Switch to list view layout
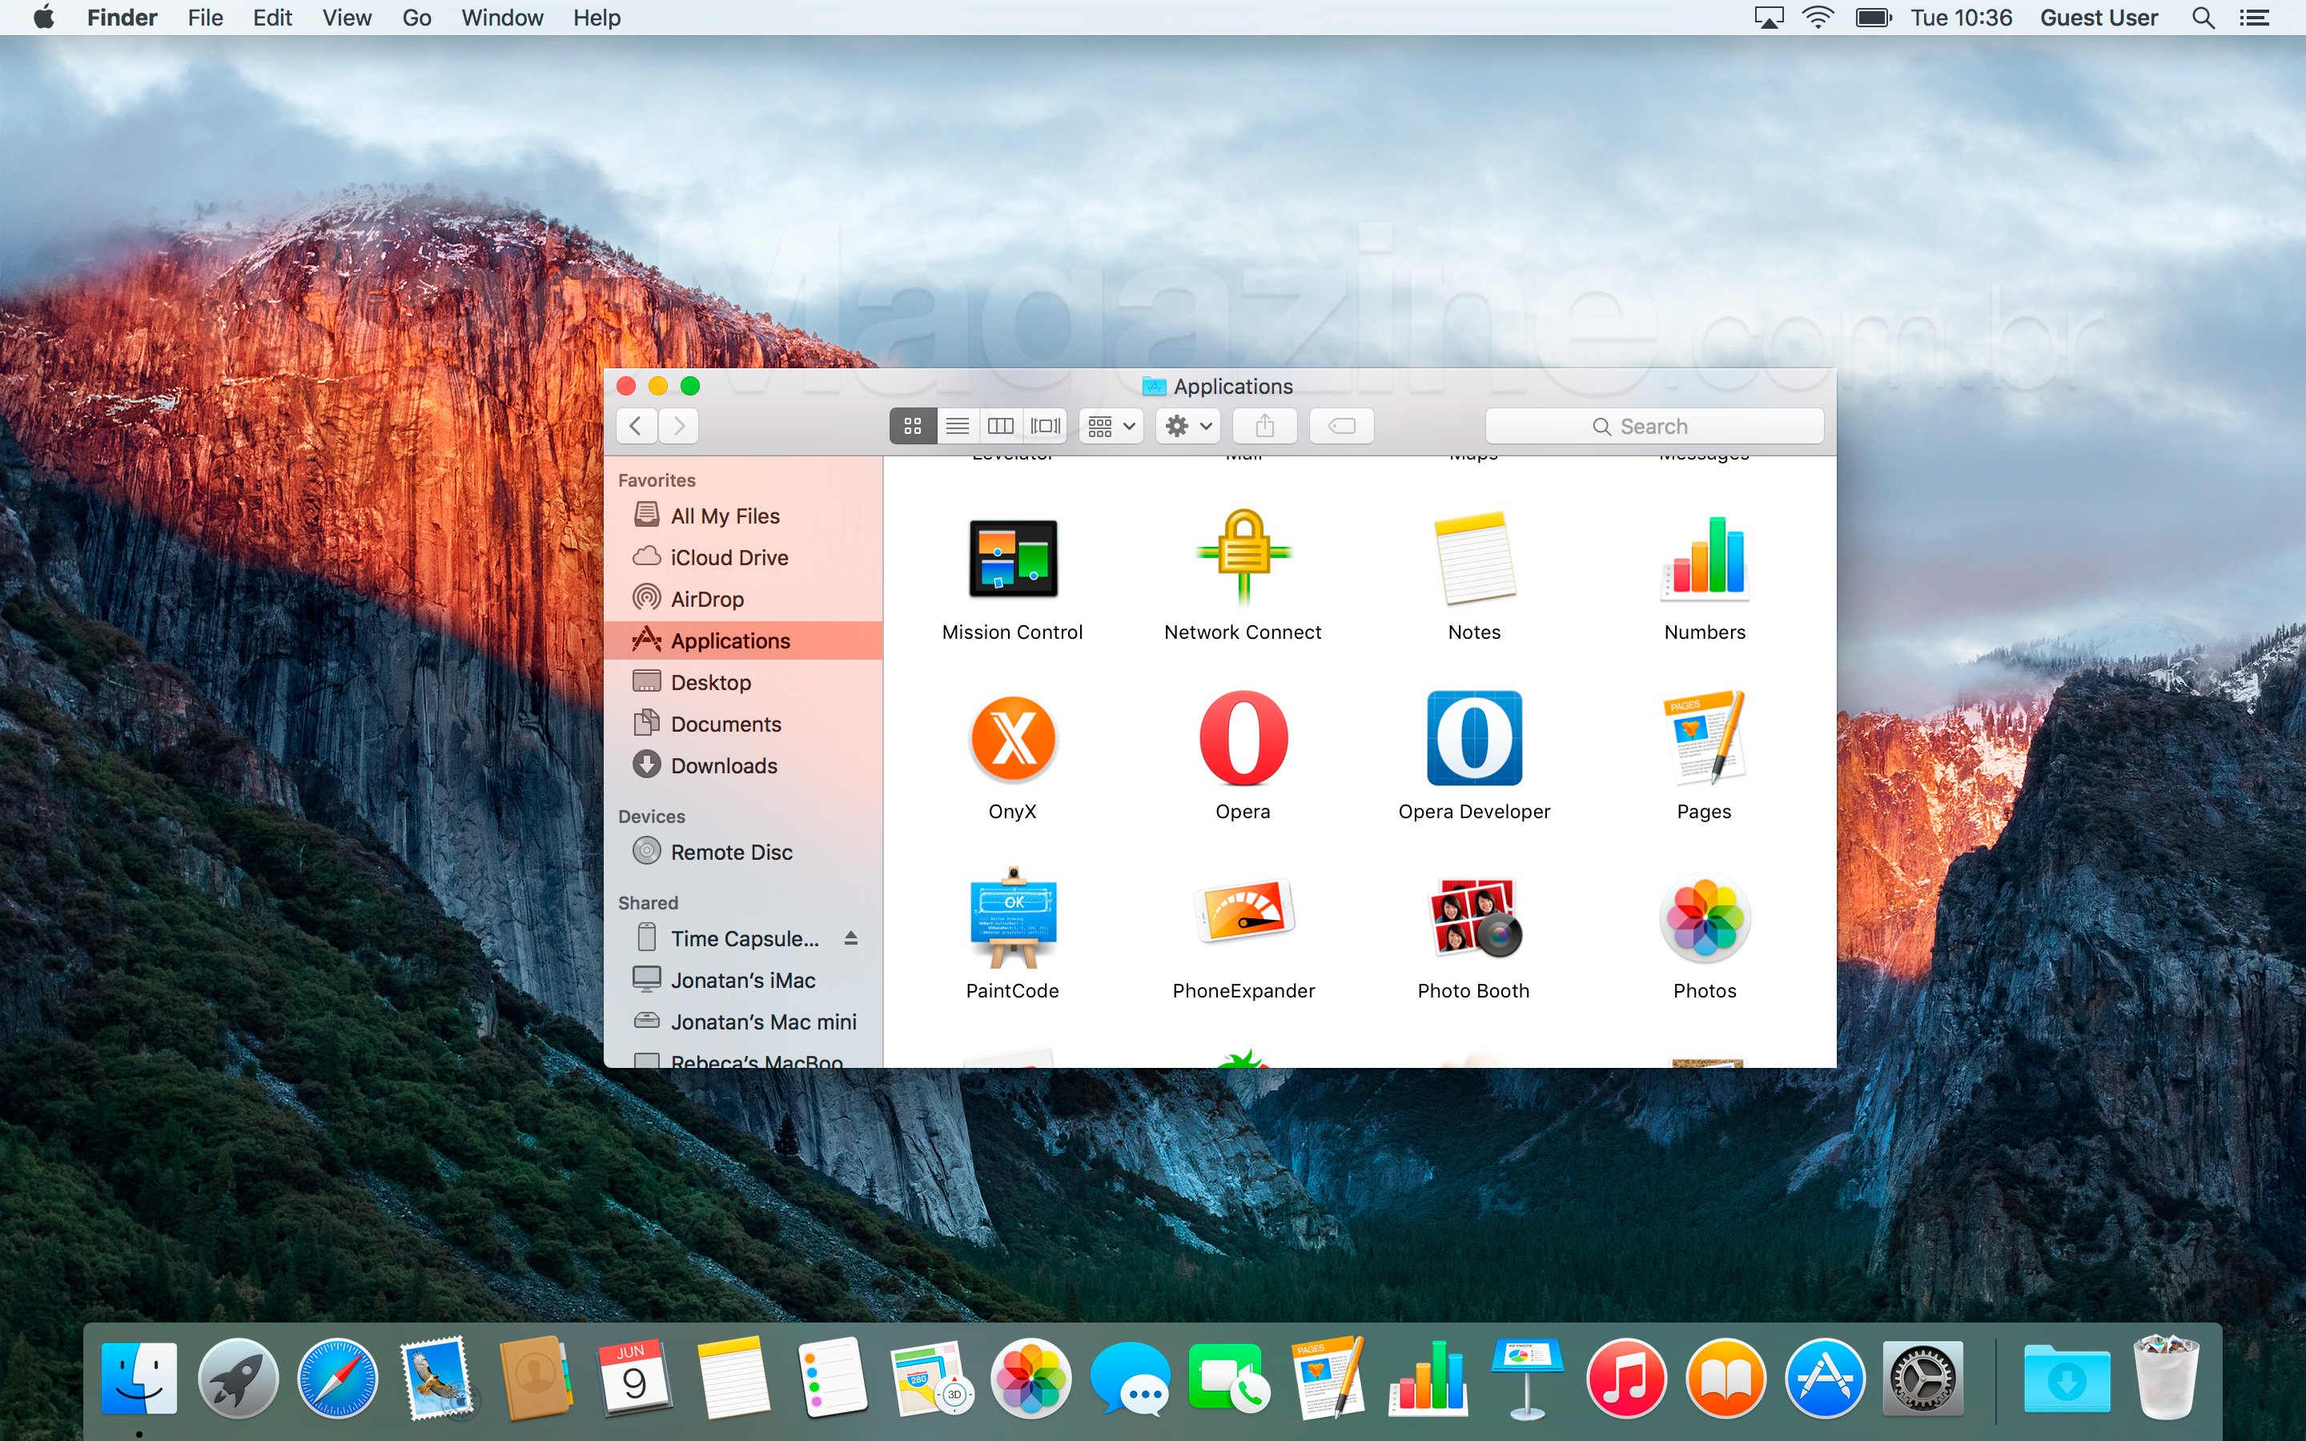Screen dimensions: 2306x1441 tap(956, 427)
